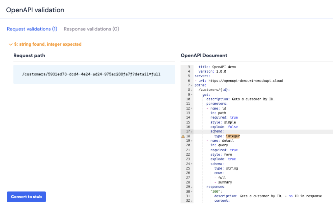Collapse the string found, integer expected error

[11, 44]
